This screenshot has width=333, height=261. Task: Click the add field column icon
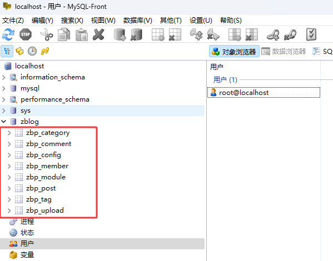click(235, 34)
